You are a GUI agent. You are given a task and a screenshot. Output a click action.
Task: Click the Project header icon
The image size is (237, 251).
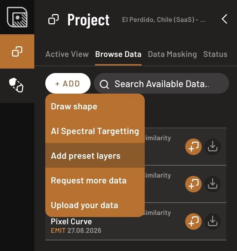click(54, 20)
